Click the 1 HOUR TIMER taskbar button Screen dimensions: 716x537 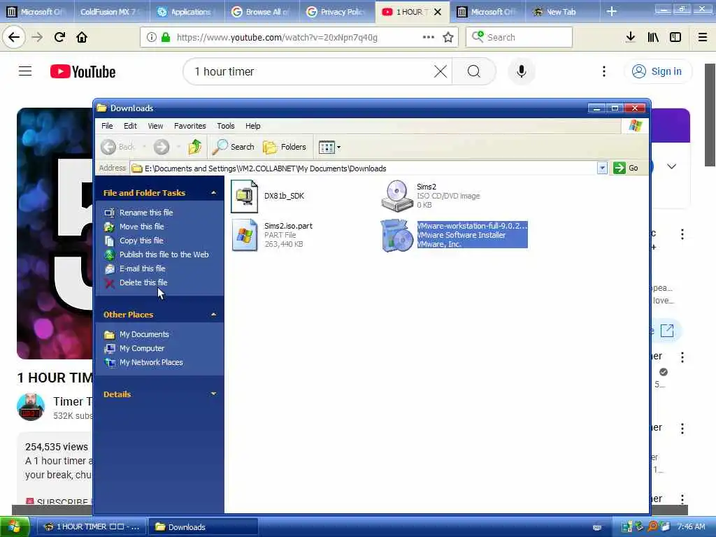tap(92, 527)
